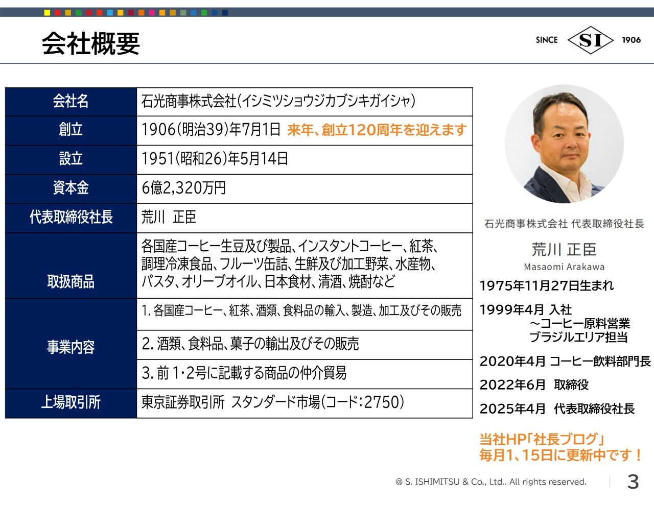Collapse the 創立 founding date row

click(72, 131)
